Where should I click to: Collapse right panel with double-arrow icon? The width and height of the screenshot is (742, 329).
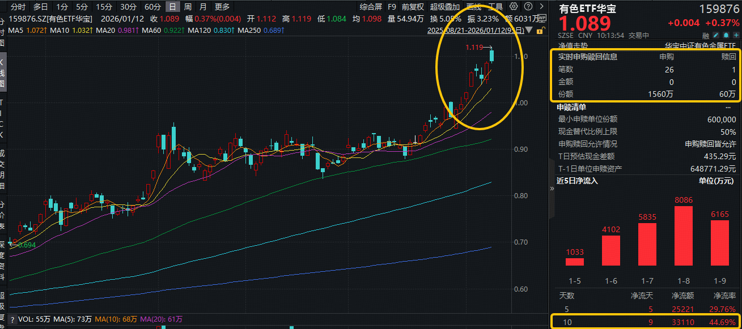(x=553, y=189)
